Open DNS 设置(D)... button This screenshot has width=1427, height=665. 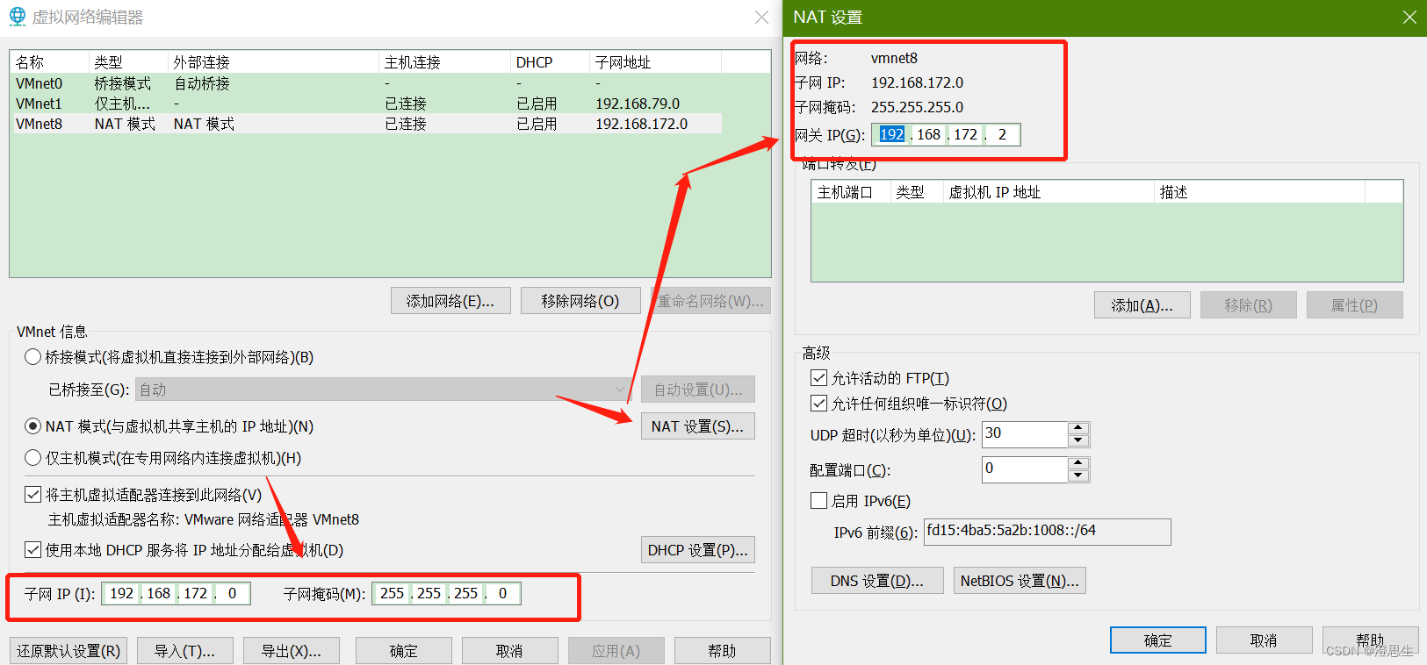877,581
